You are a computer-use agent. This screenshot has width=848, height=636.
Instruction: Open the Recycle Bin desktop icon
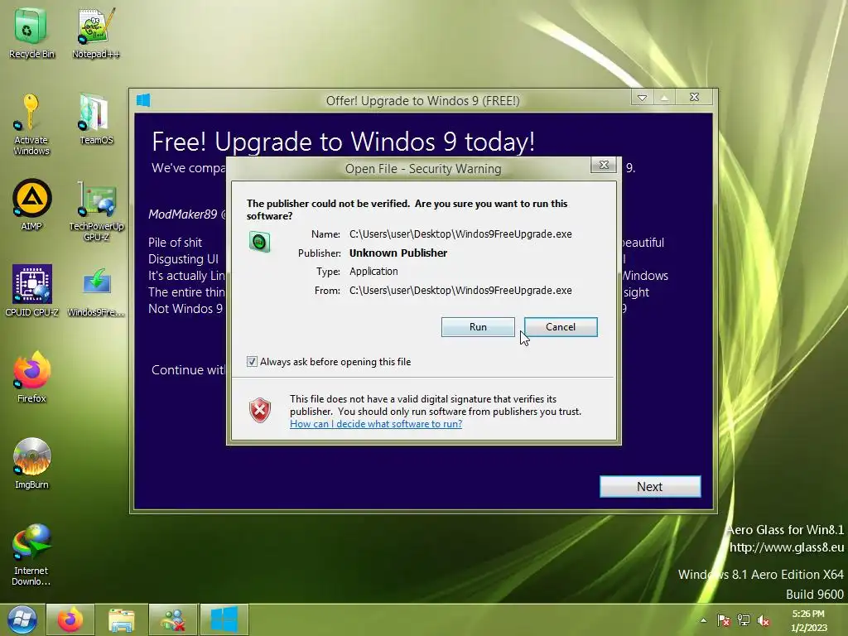tap(31, 32)
